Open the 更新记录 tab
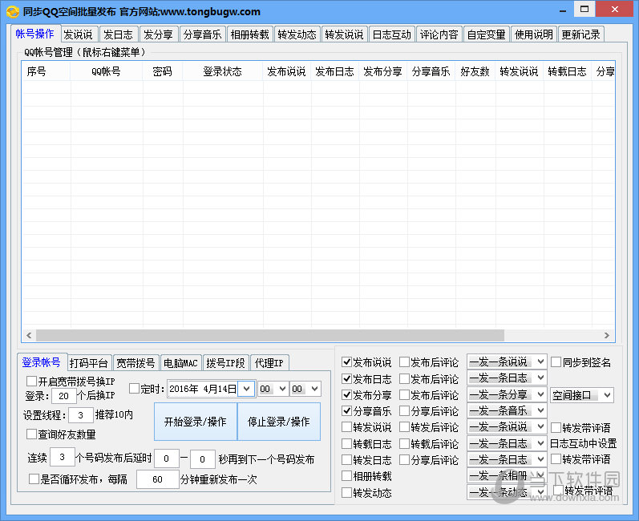The width and height of the screenshot is (639, 521). tap(580, 34)
